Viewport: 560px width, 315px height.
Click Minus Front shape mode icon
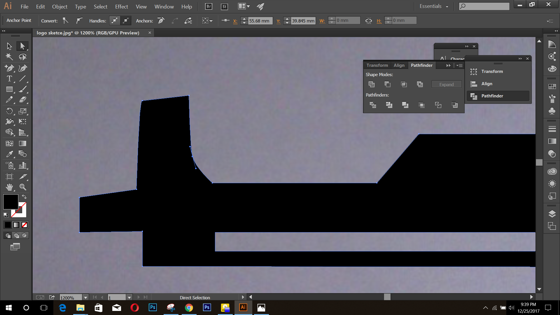pos(387,84)
